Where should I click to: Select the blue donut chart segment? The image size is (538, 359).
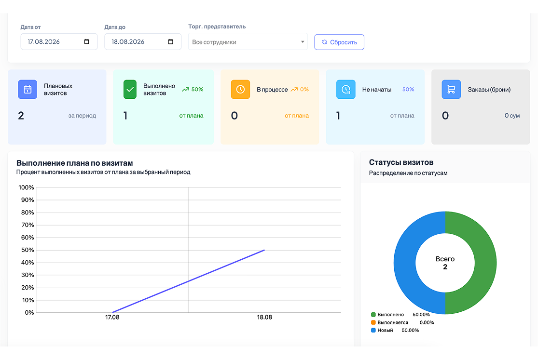pyautogui.click(x=405, y=263)
